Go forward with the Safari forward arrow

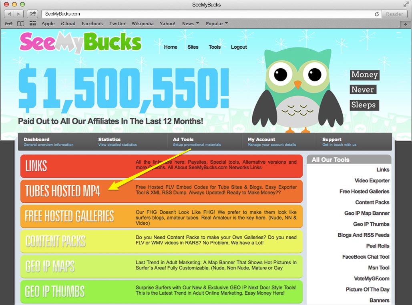coord(18,14)
